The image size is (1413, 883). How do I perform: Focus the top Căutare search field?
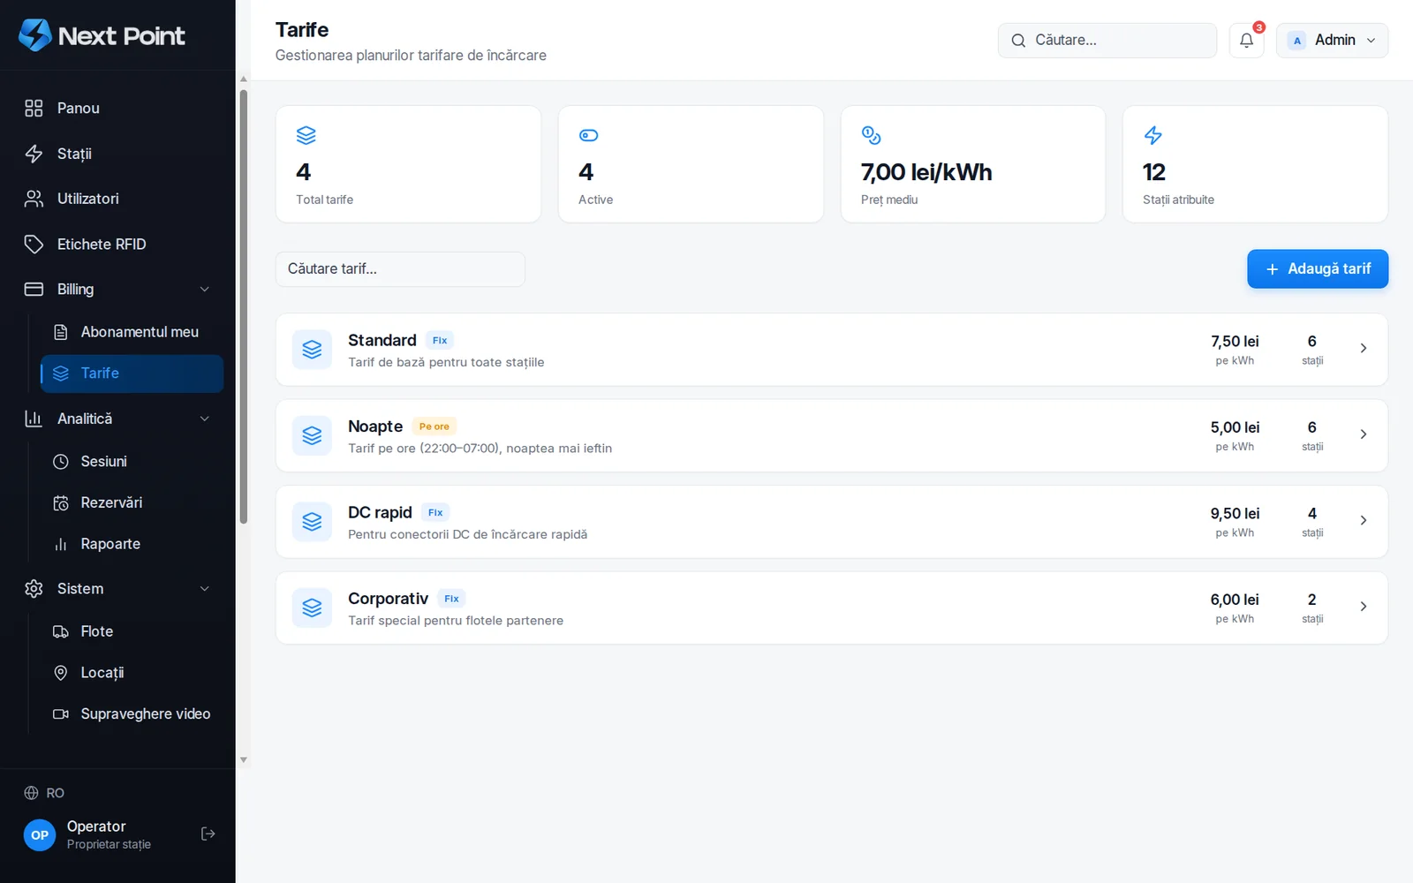1107,41
